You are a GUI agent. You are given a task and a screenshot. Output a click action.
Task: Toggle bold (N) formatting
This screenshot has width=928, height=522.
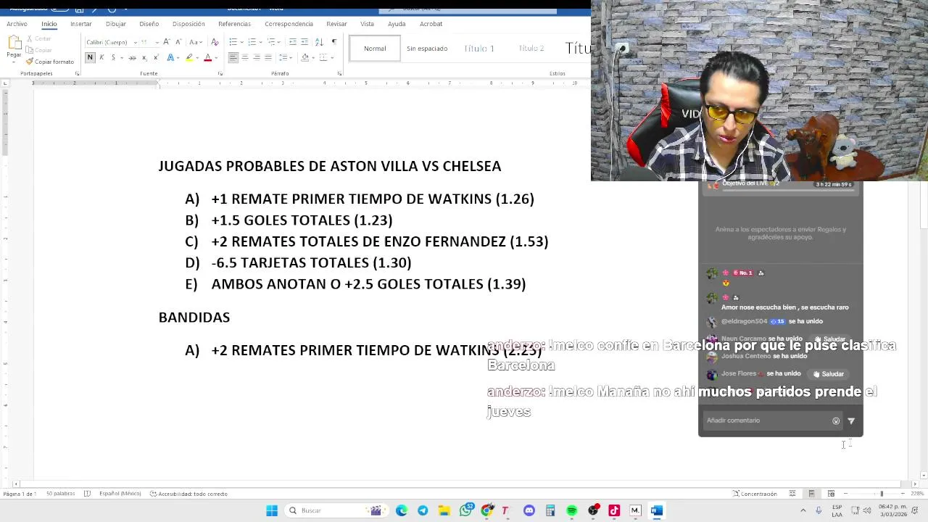point(90,57)
